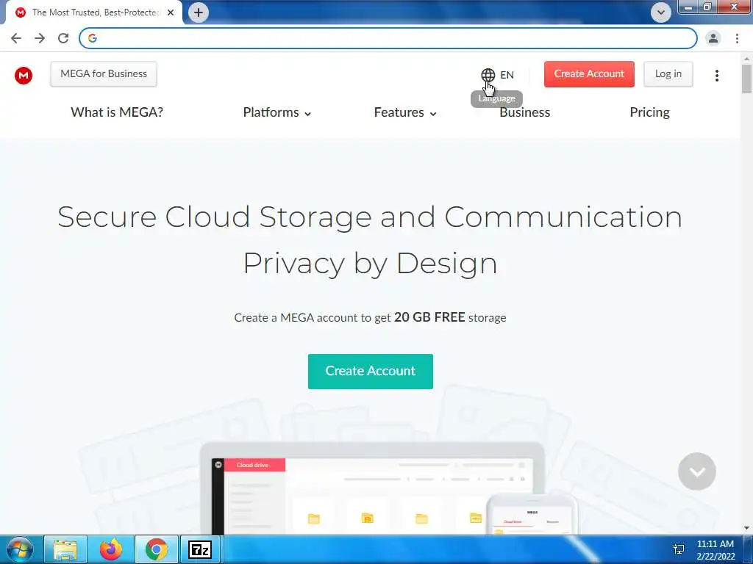Focus the browser address bar

point(388,38)
